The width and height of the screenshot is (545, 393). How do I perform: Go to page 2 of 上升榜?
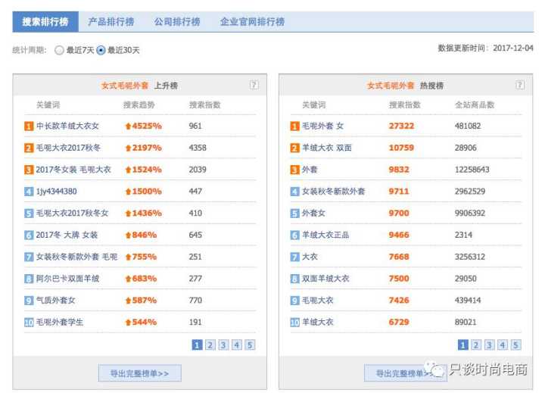[210, 345]
